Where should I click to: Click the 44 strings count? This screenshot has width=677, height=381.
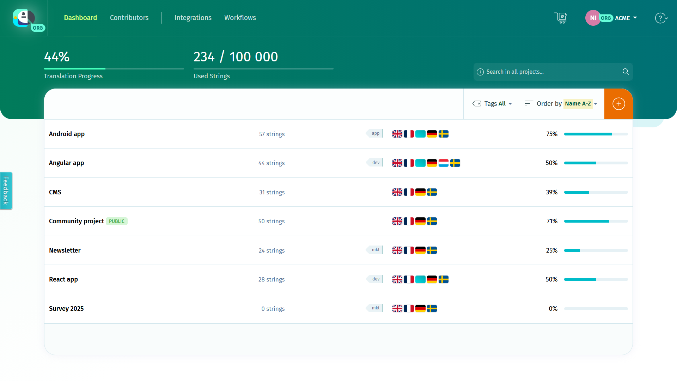[x=272, y=163]
